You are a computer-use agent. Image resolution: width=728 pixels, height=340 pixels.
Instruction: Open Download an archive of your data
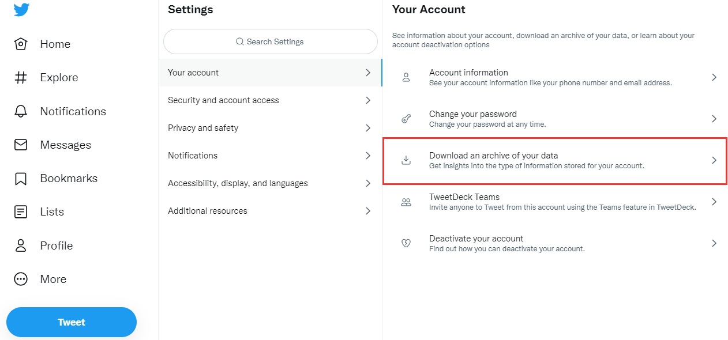point(554,160)
